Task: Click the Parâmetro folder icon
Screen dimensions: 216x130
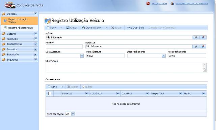Action: tap(4, 39)
